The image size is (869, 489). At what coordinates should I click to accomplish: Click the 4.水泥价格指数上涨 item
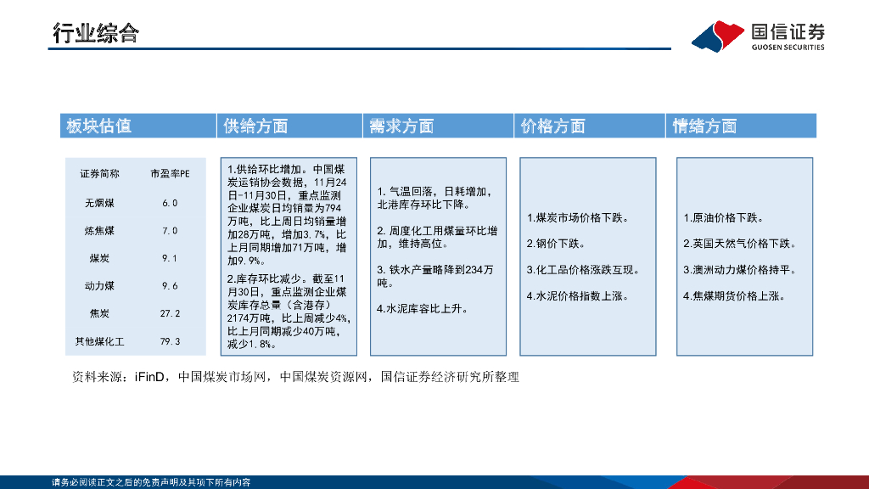(x=577, y=296)
